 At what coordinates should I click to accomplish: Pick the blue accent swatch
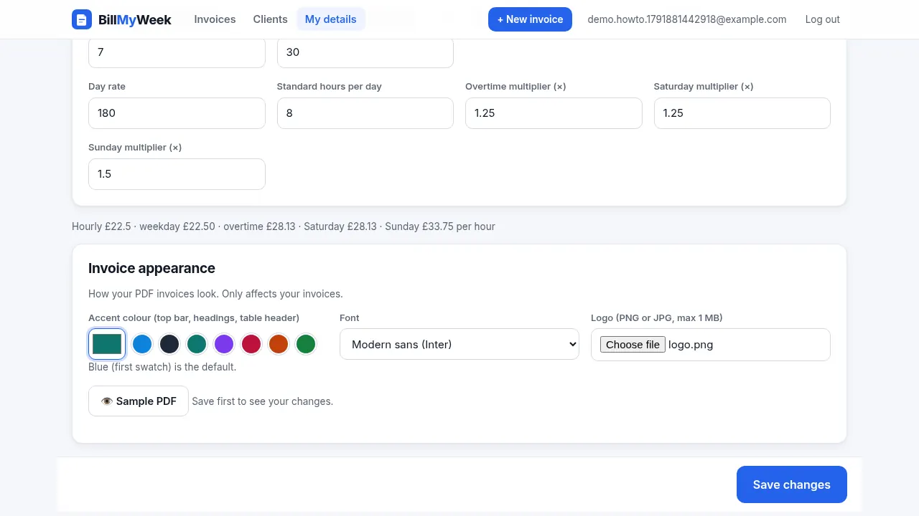pyautogui.click(x=142, y=344)
